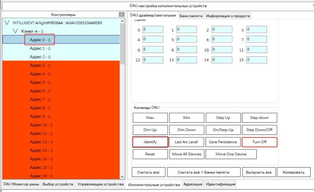
Task: Click the scene 0 value field
Action: 153,29
